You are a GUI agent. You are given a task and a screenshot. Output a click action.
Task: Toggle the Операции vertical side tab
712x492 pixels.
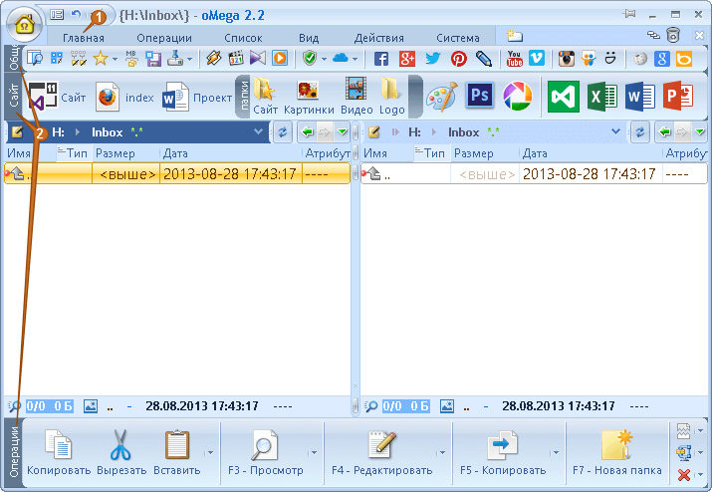click(x=14, y=452)
